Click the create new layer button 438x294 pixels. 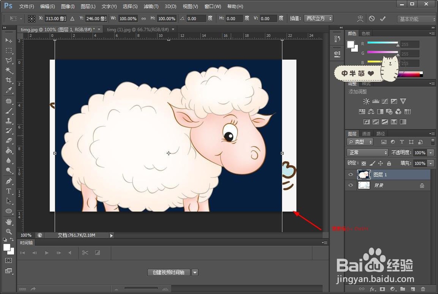(x=413, y=289)
